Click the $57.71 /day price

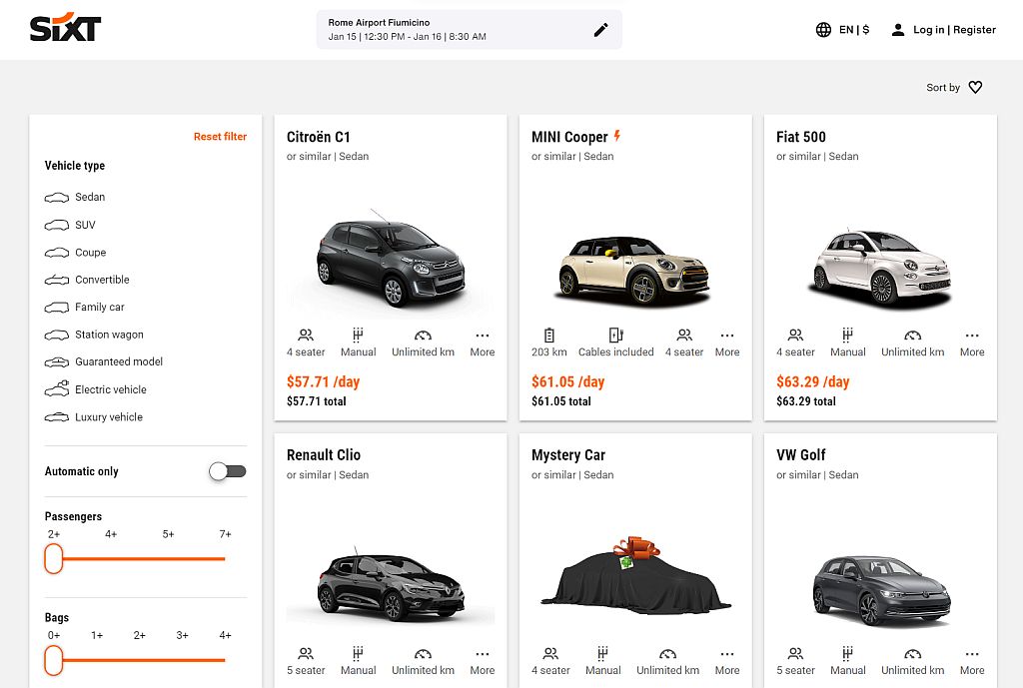click(323, 381)
